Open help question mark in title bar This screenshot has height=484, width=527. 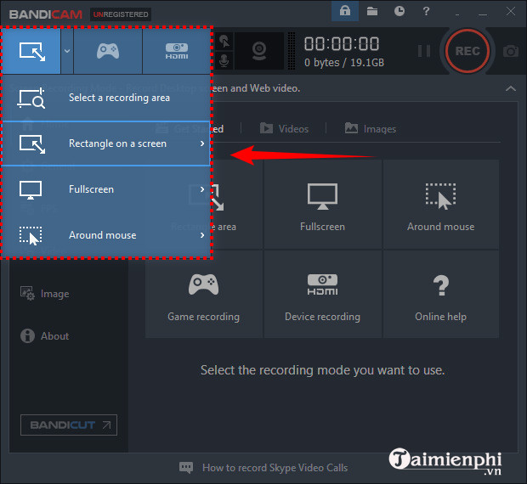[426, 11]
